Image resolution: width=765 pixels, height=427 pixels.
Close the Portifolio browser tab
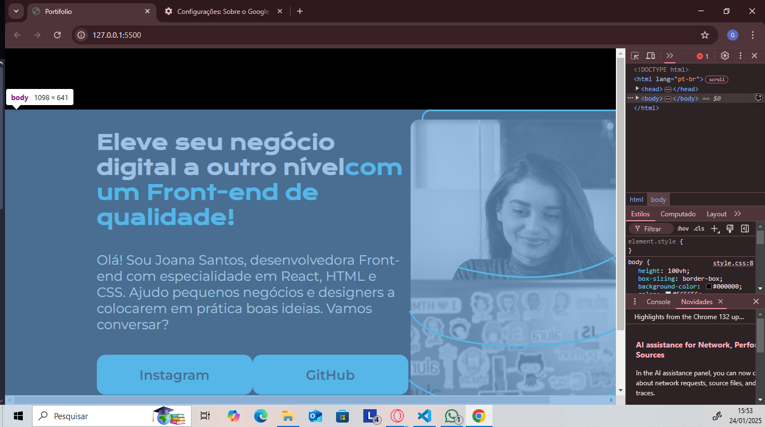[x=147, y=11]
